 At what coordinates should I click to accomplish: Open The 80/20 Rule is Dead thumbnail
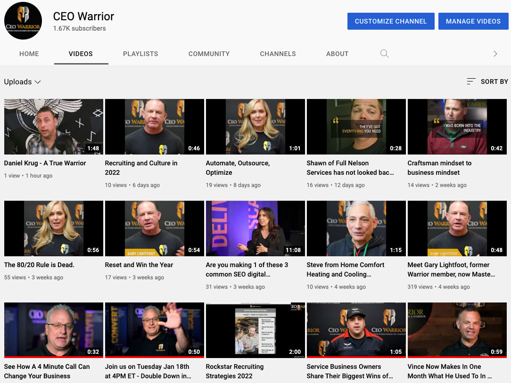tap(53, 228)
